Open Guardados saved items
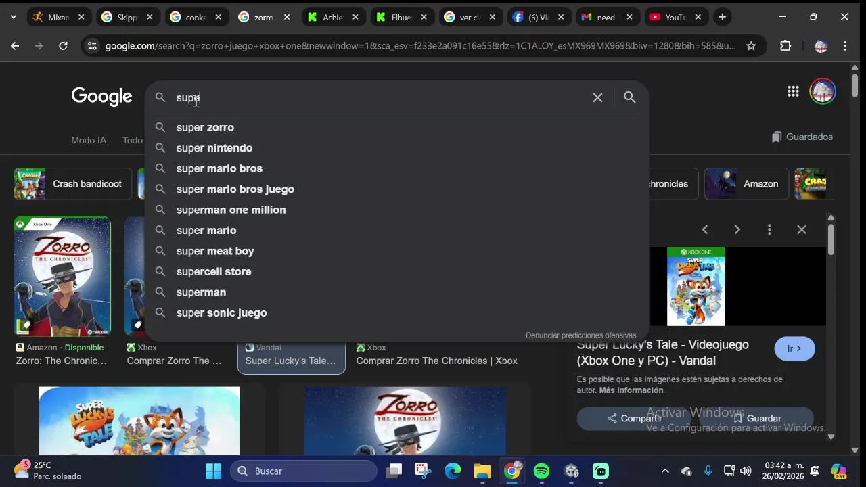The width and height of the screenshot is (866, 487). [x=802, y=137]
